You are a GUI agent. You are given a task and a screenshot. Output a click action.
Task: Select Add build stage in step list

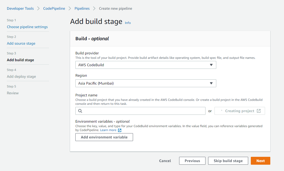pos(20,60)
